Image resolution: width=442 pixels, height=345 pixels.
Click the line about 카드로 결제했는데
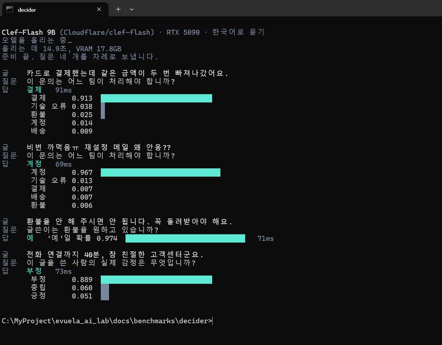click(x=127, y=73)
